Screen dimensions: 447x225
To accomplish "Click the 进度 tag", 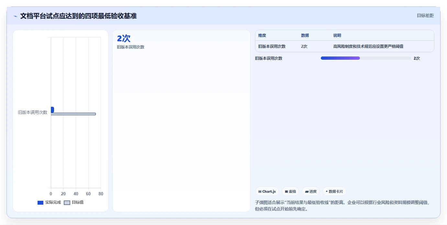I will click(311, 191).
